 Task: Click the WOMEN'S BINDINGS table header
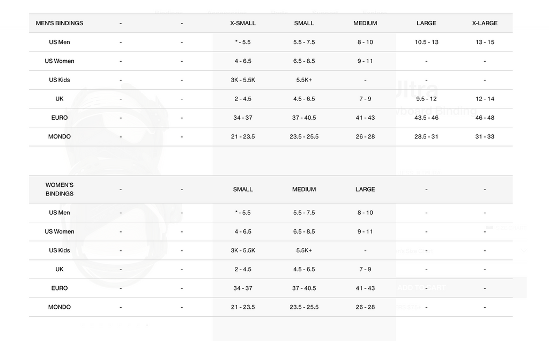60,190
